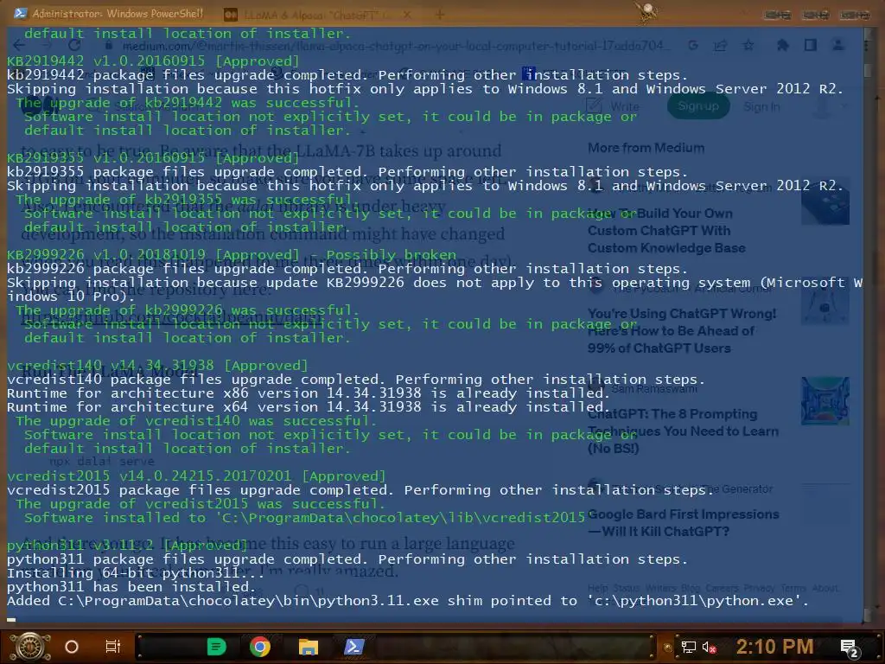Click line python311 has been installed.
The width and height of the screenshot is (885, 664).
coord(131,587)
